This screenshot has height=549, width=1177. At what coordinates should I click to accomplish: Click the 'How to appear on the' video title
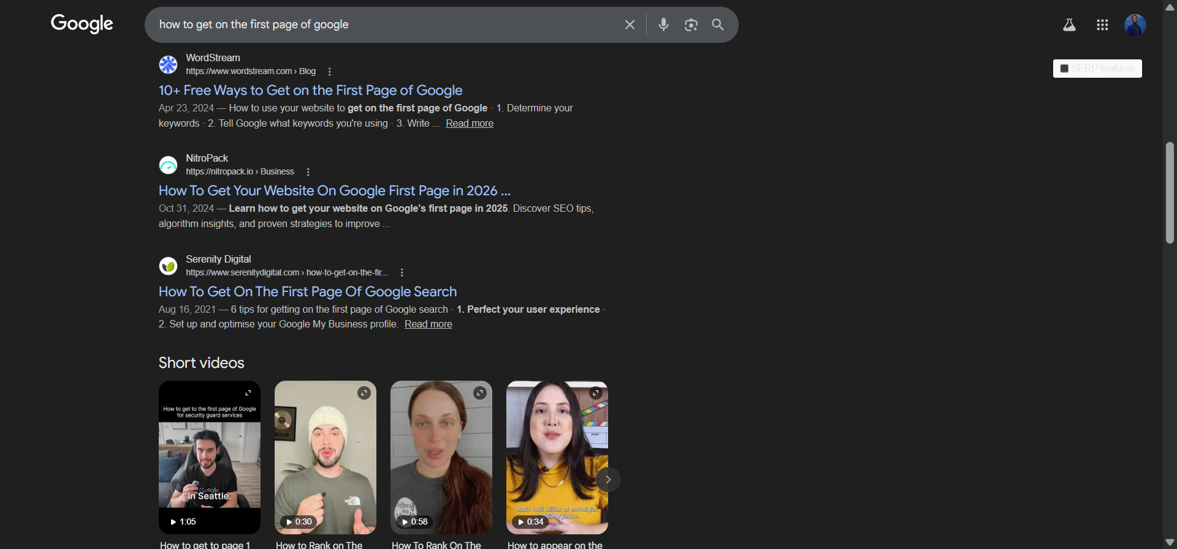pyautogui.click(x=555, y=545)
